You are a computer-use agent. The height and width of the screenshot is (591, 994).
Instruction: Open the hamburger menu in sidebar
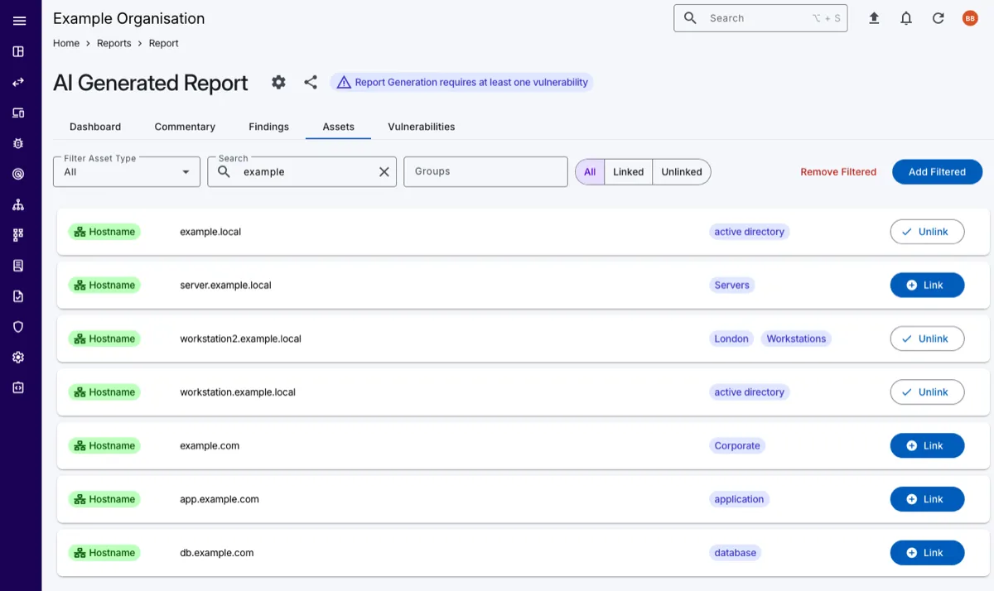coord(19,21)
